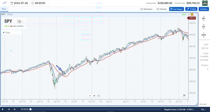The height and width of the screenshot is (112, 210).
Task: Open the Analytics panel
Action: 204,9
